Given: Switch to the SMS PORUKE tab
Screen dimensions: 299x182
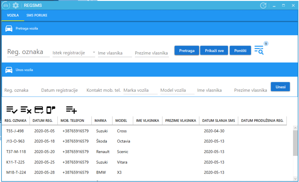Looking at the screenshot, I should (37, 15).
